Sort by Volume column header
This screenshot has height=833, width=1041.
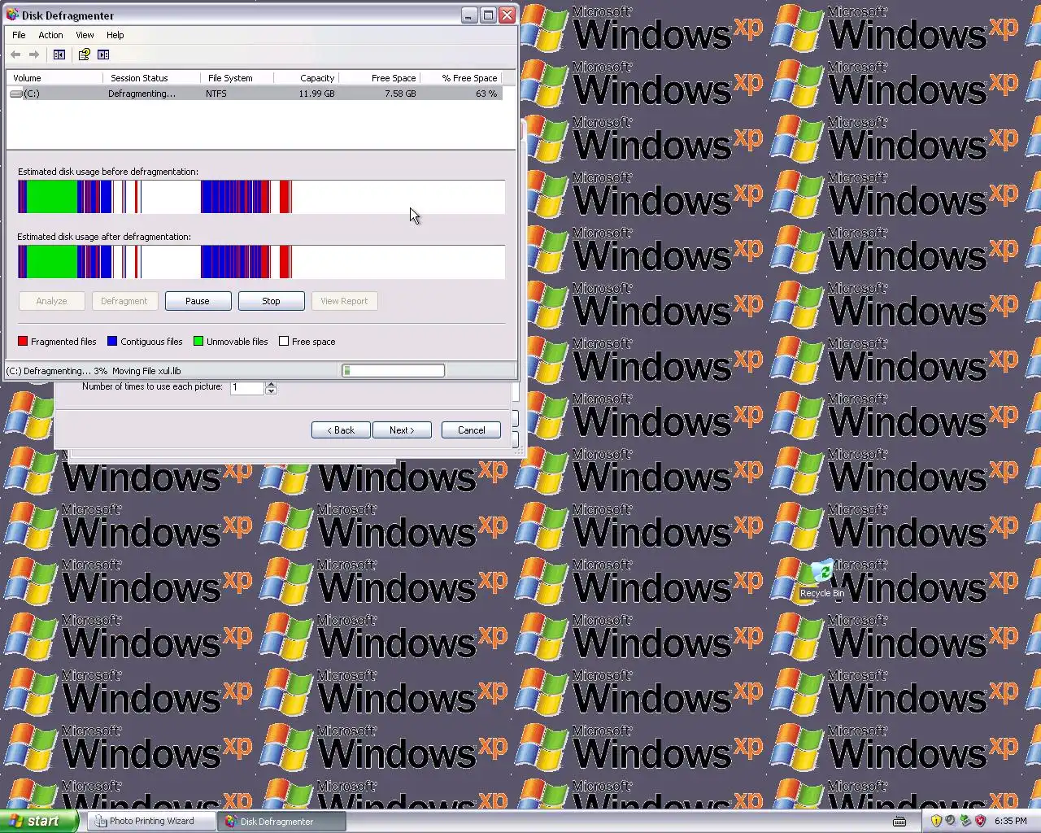click(x=54, y=78)
